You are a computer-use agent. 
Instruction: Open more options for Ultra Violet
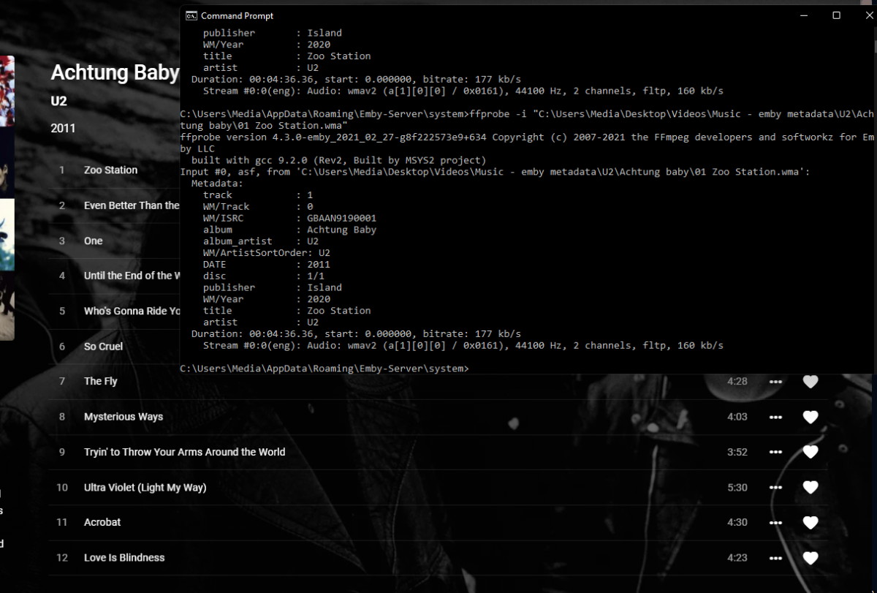tap(775, 488)
